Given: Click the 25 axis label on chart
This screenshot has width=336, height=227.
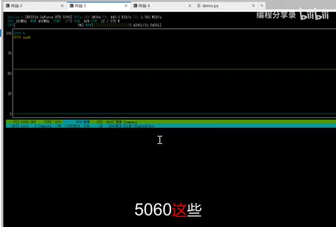Looking at the screenshot, I should 9,94.
